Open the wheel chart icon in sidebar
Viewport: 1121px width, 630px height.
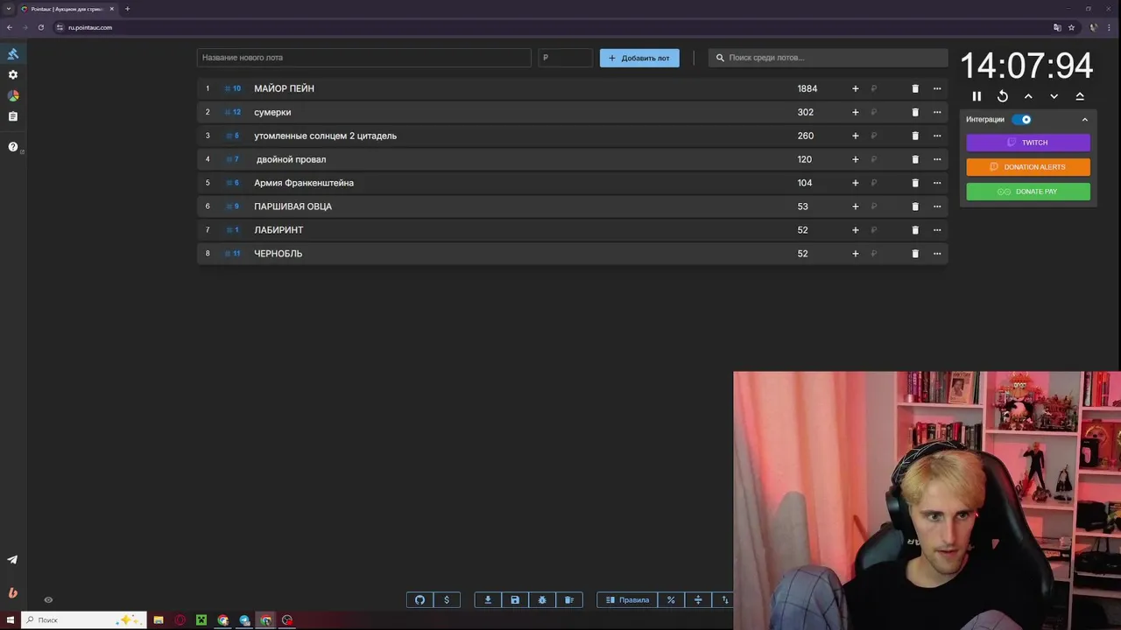(x=13, y=96)
